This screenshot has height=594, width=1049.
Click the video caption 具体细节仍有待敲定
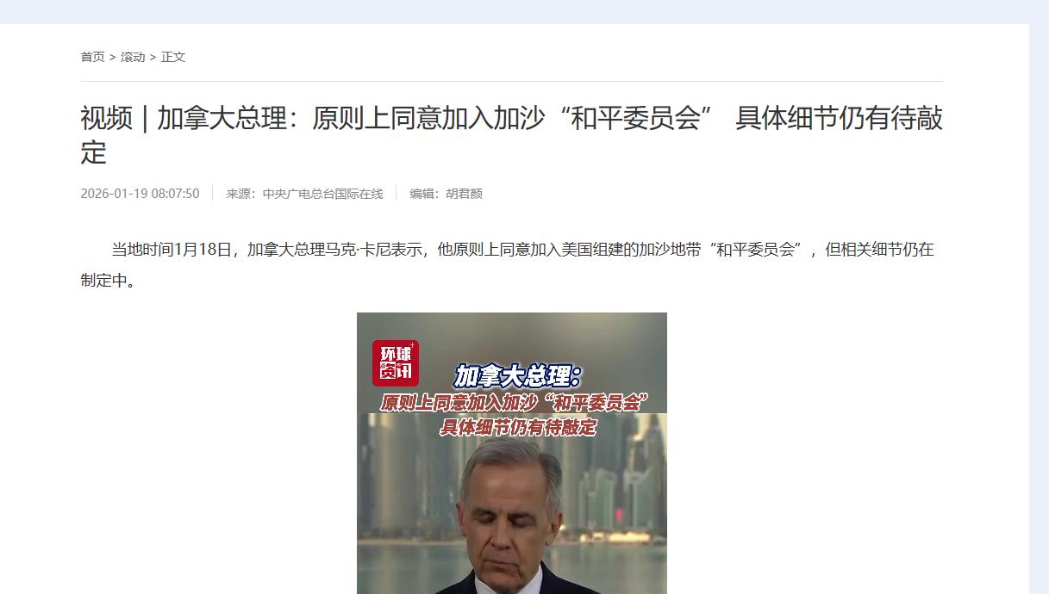point(518,427)
